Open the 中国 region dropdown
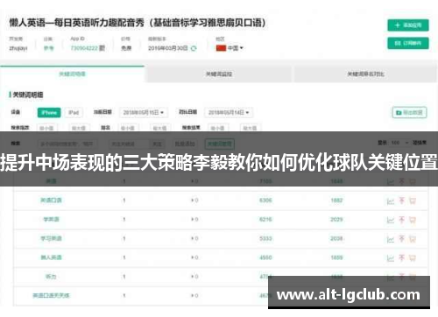The image size is (438, 317). coord(235,48)
